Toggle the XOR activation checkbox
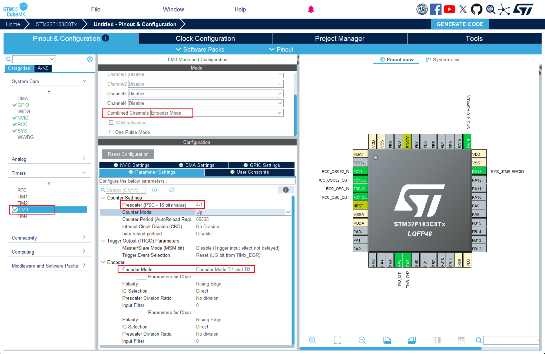Viewport: 545px width, 354px height. click(x=111, y=123)
